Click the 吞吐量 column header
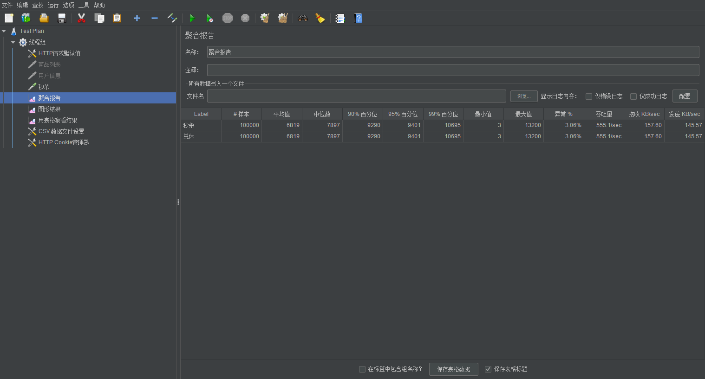The height and width of the screenshot is (379, 705). (x=604, y=114)
